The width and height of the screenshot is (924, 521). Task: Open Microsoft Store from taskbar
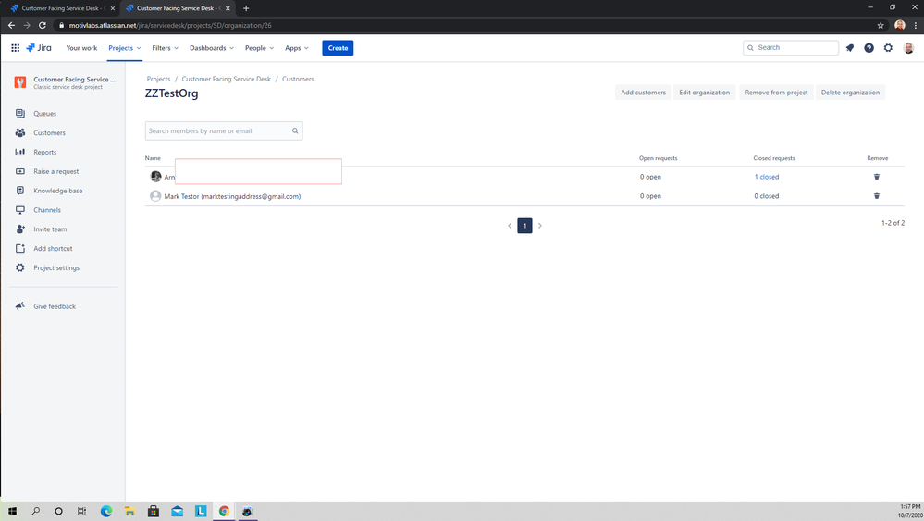click(x=154, y=511)
